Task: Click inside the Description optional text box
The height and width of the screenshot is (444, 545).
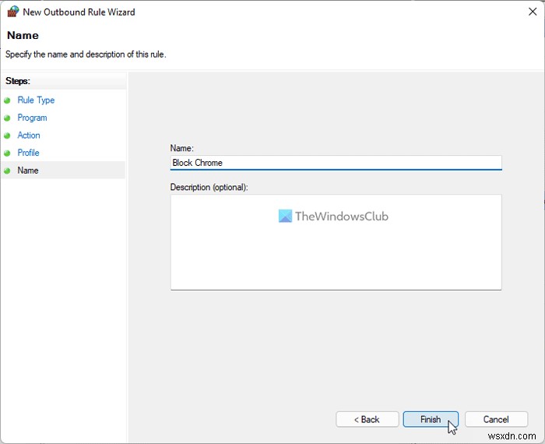Action: pos(336,242)
